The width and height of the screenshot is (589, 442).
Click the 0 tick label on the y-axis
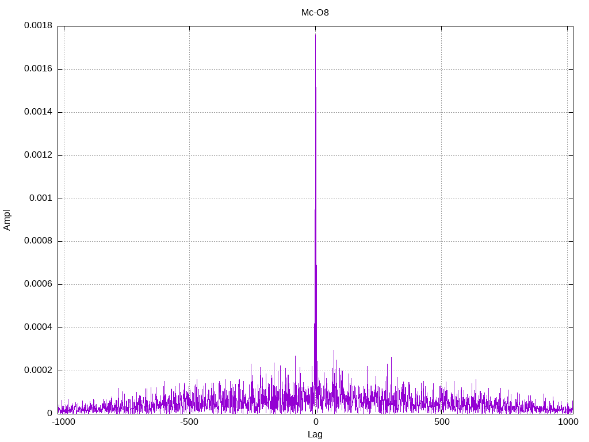coord(49,413)
